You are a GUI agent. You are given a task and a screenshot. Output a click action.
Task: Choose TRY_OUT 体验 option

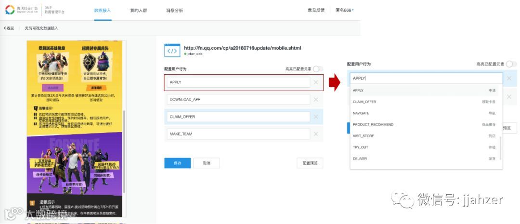coord(424,147)
